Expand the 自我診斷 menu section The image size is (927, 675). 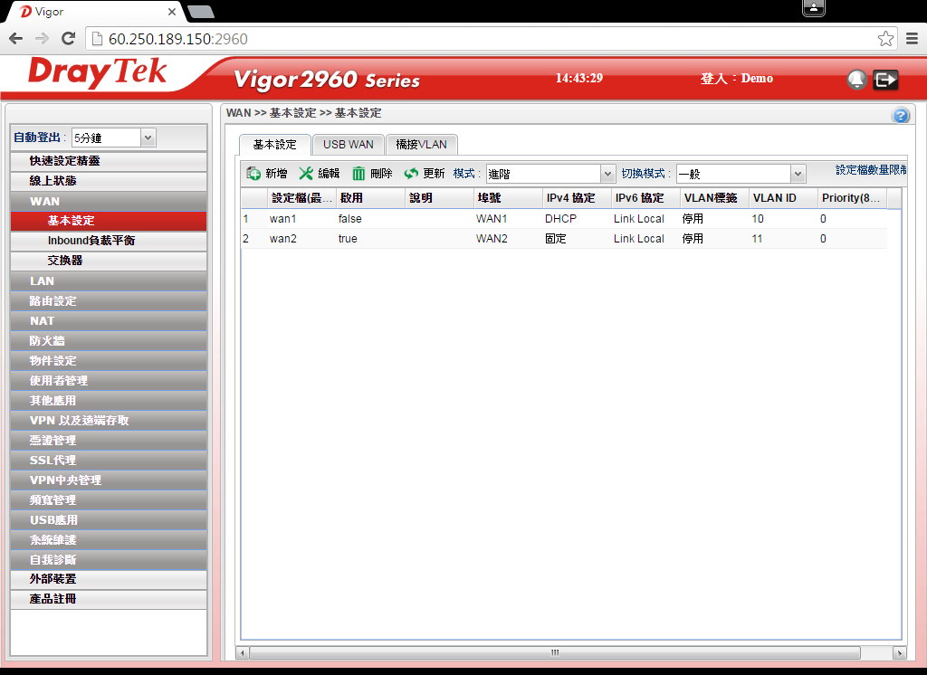coord(109,560)
